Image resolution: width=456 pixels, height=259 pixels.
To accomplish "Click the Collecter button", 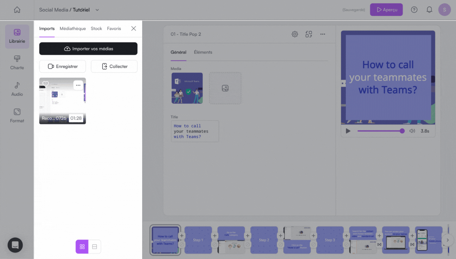I will point(114,66).
